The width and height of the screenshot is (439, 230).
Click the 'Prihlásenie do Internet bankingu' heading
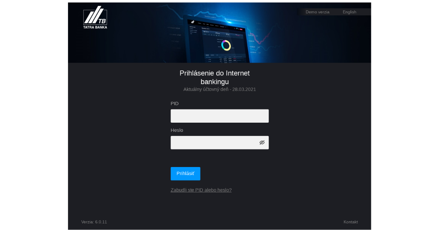(215, 77)
